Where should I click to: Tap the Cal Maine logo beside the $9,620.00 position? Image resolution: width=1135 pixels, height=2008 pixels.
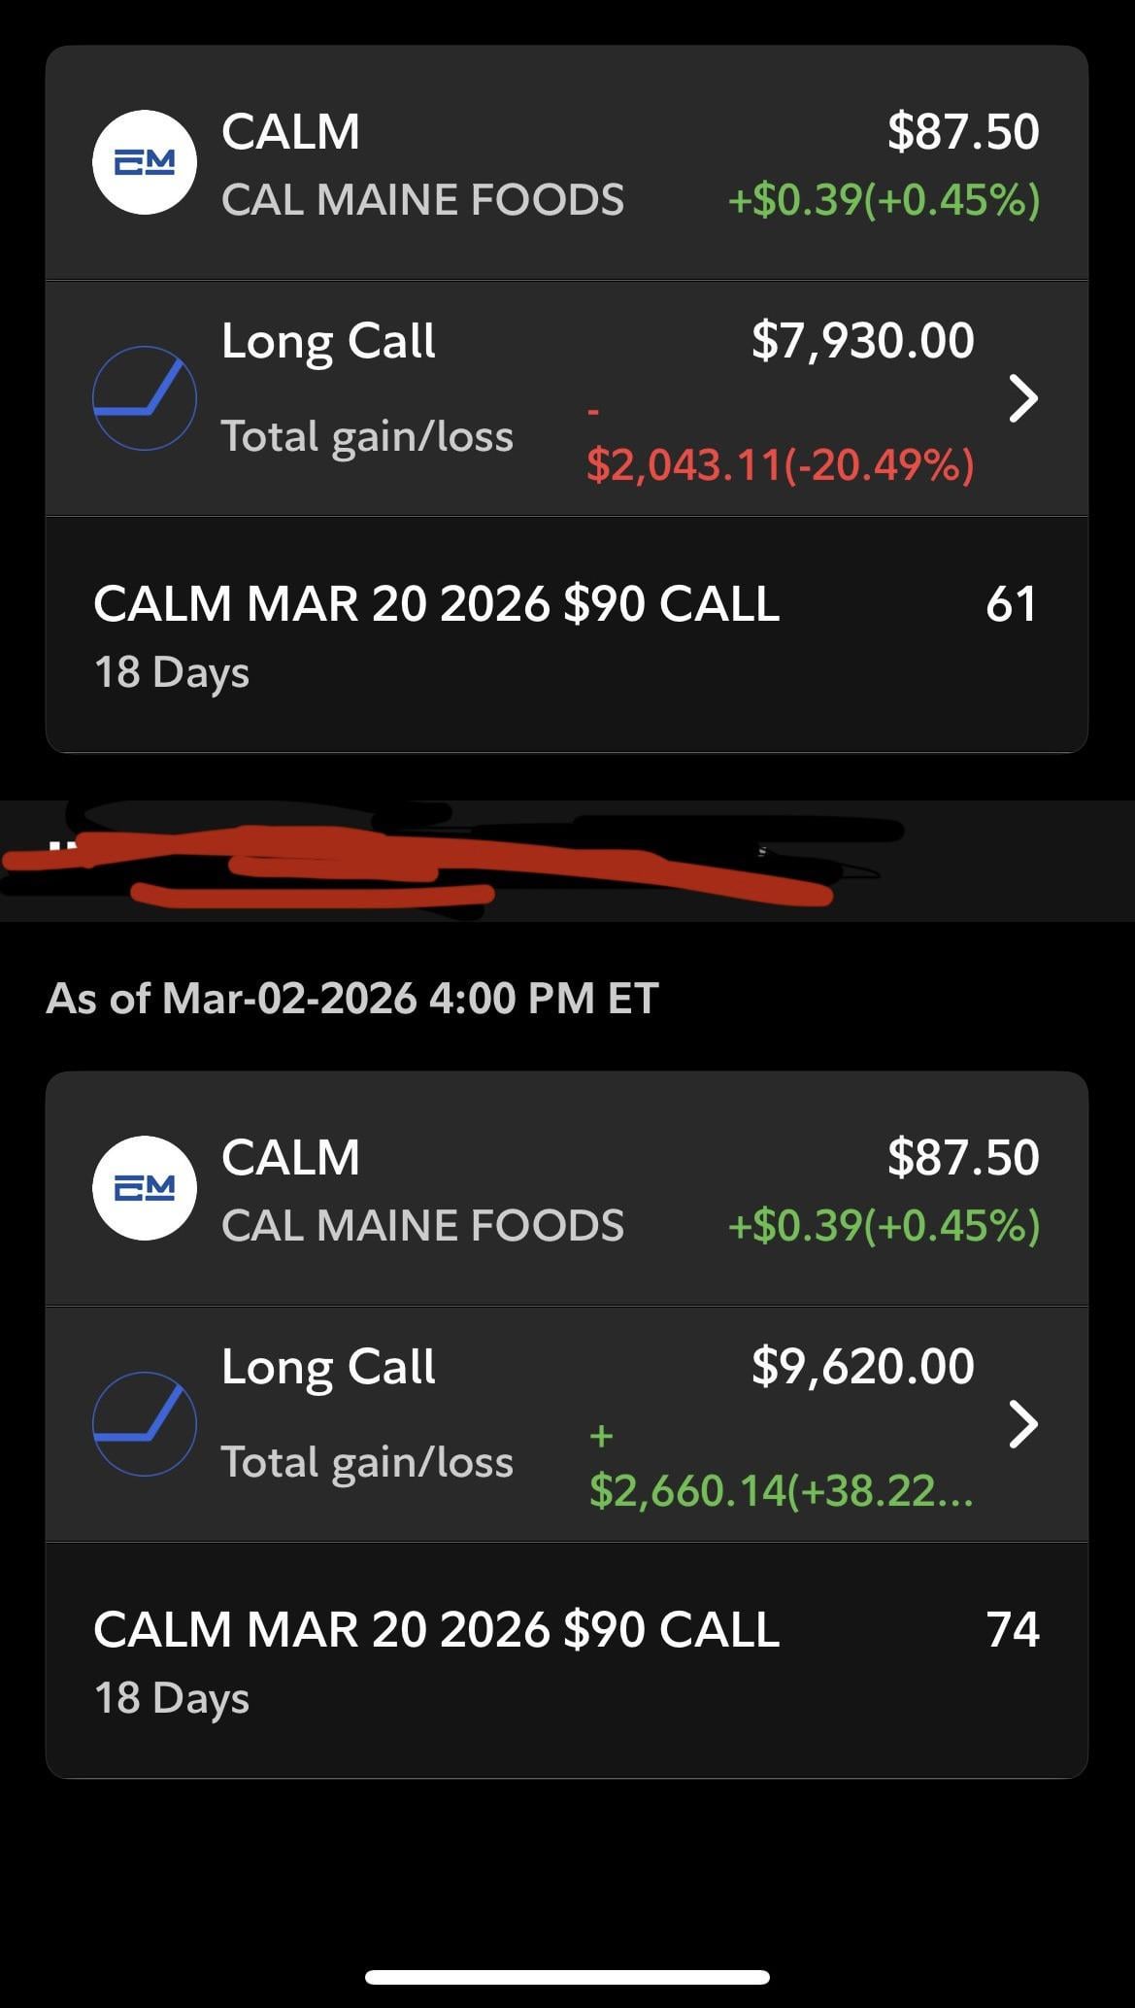pyautogui.click(x=145, y=1187)
